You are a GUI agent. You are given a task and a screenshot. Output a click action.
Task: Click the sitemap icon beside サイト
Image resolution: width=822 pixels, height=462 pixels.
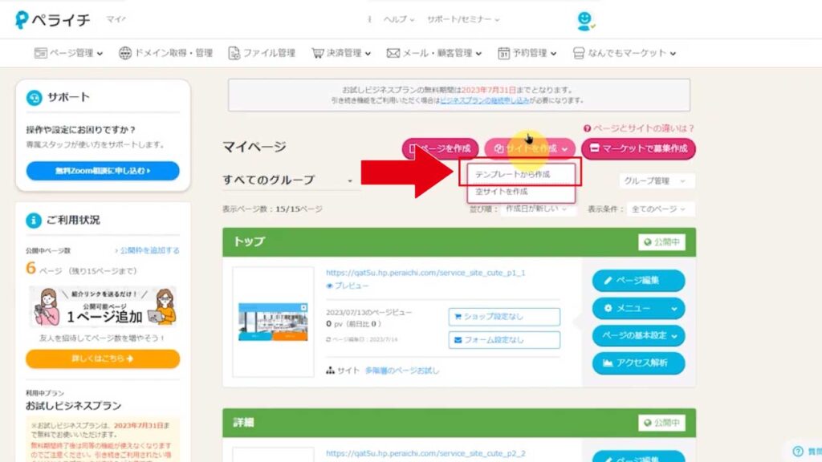point(330,371)
